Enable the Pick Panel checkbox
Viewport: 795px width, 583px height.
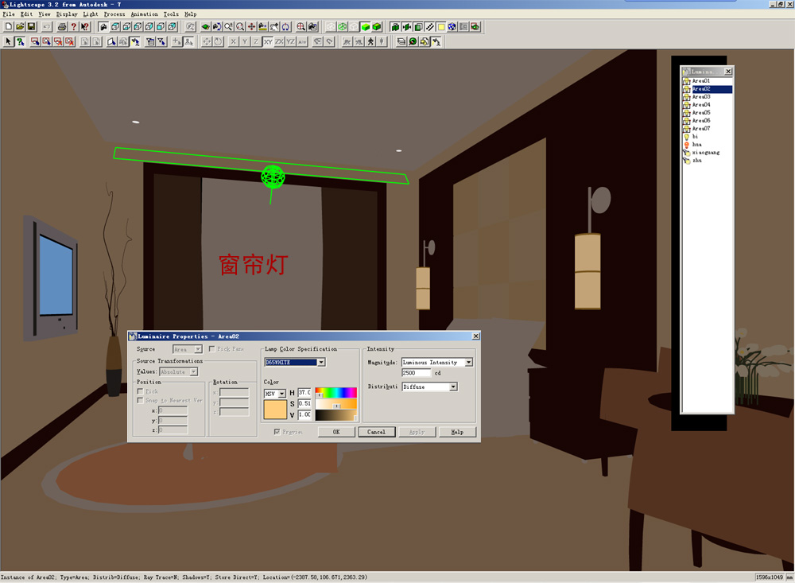pos(211,349)
